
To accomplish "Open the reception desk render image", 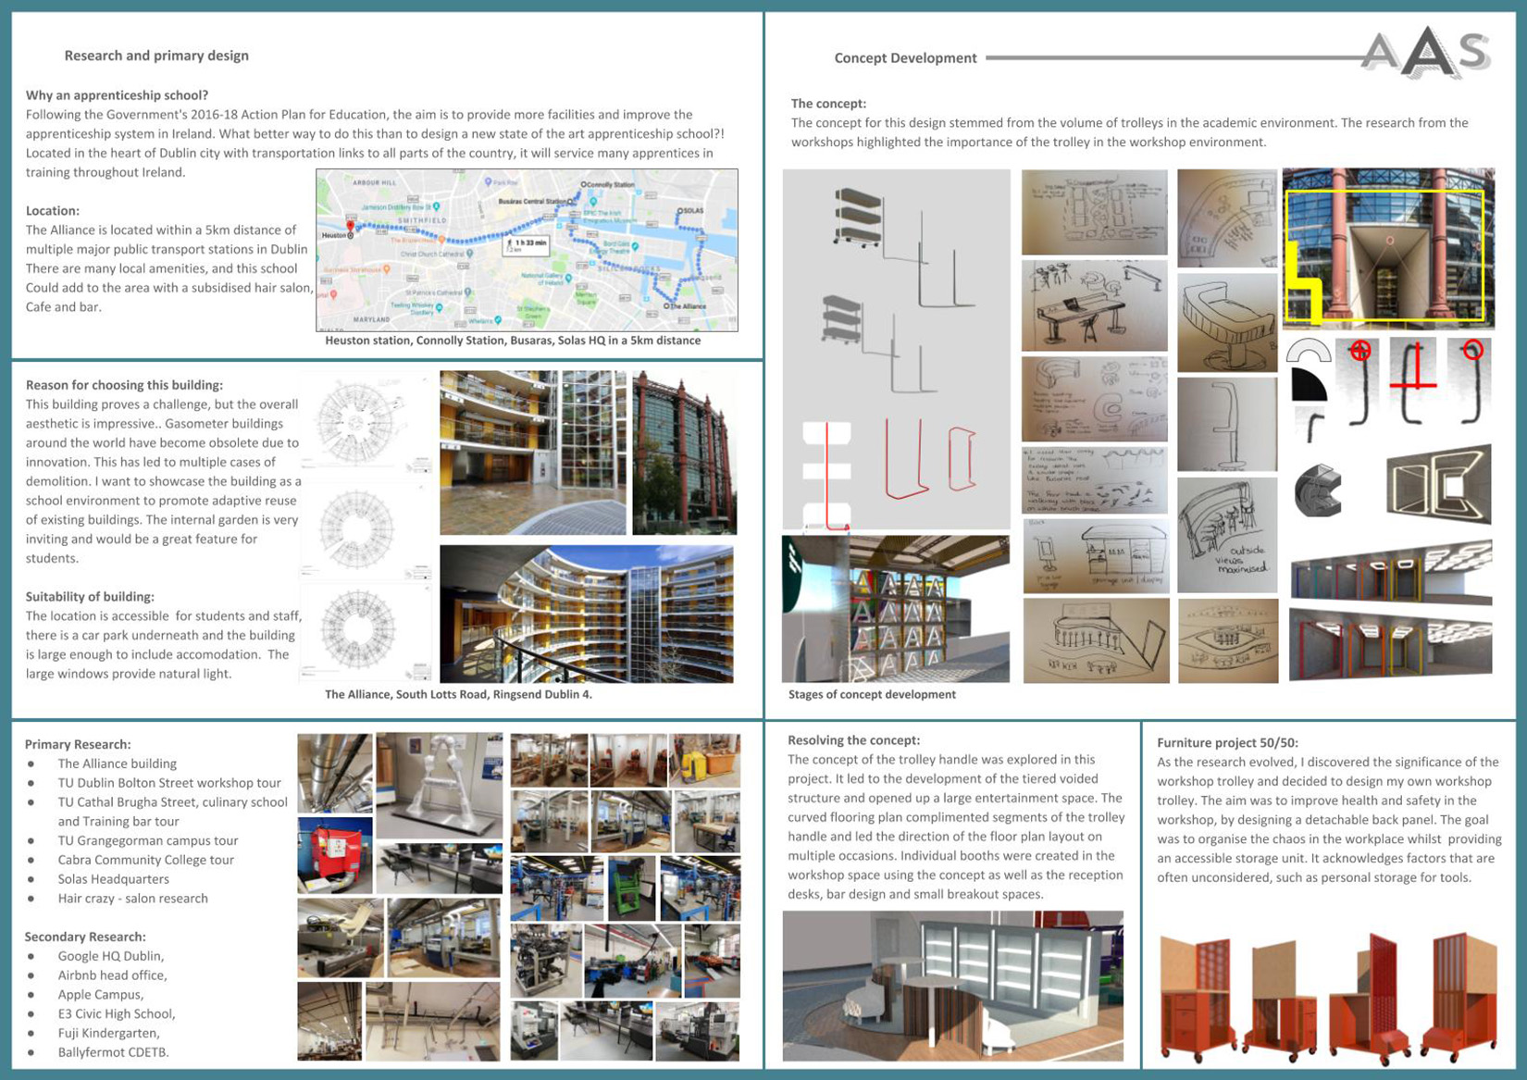I will point(952,986).
